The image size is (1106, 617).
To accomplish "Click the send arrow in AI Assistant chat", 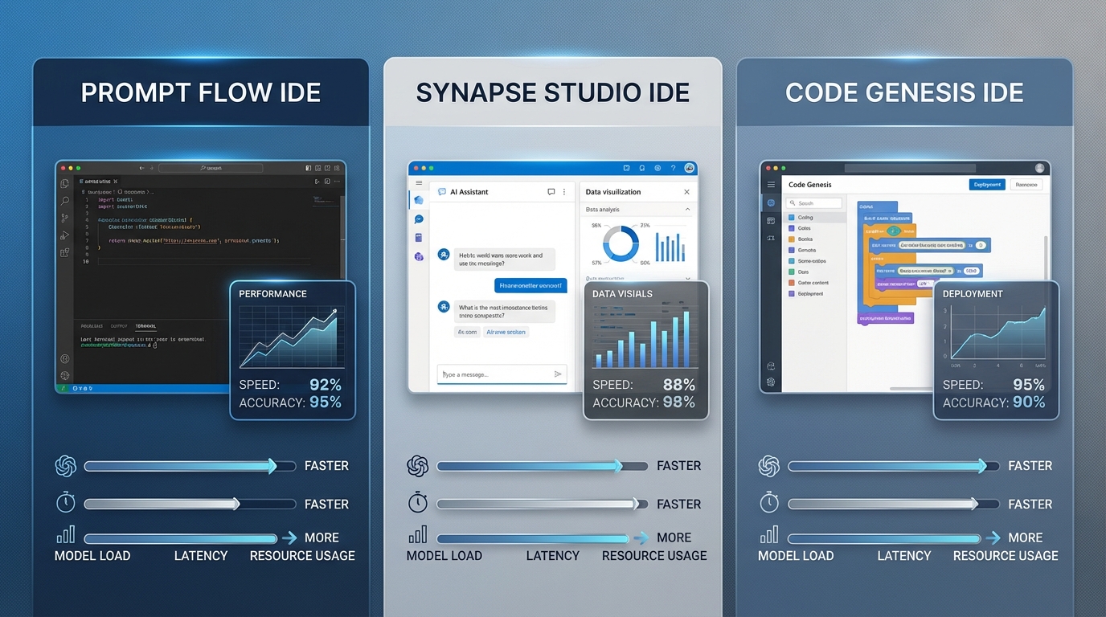I will [559, 374].
